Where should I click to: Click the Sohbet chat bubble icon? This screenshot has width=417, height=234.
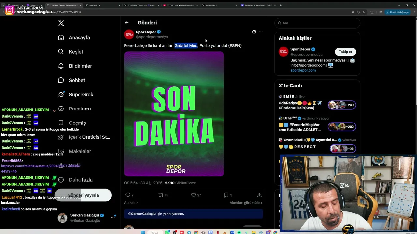(x=61, y=80)
